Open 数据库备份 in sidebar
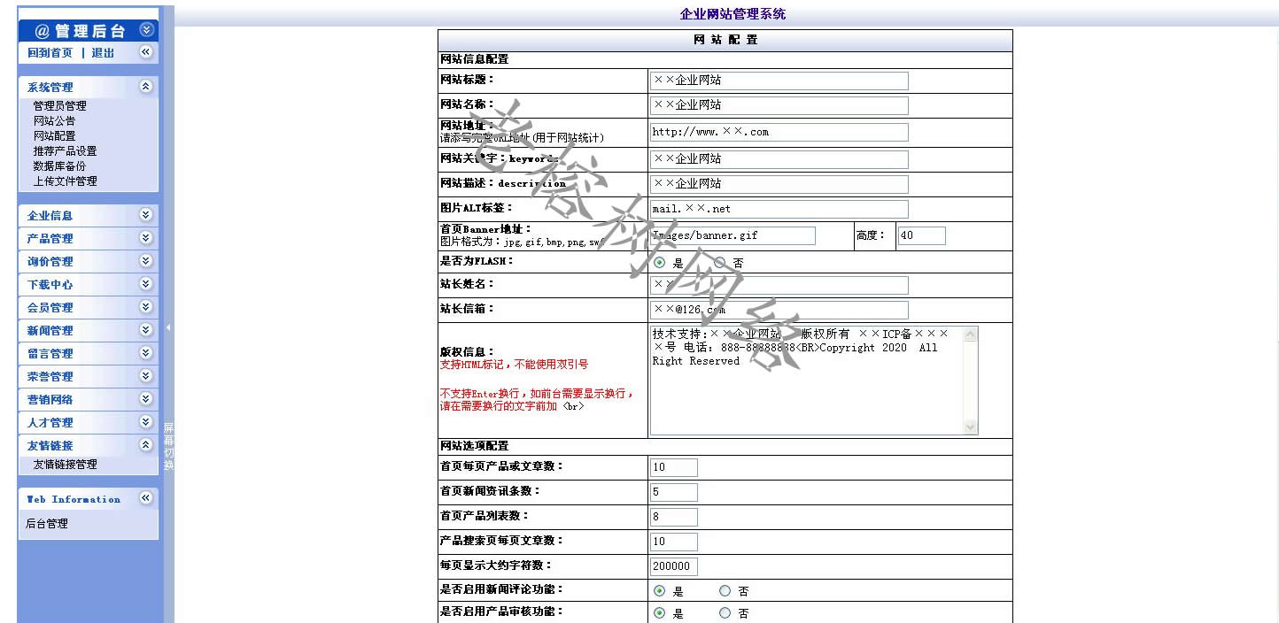 (x=59, y=165)
